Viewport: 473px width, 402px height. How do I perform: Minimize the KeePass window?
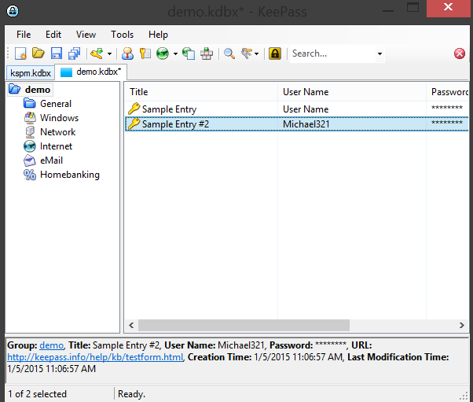[388, 11]
